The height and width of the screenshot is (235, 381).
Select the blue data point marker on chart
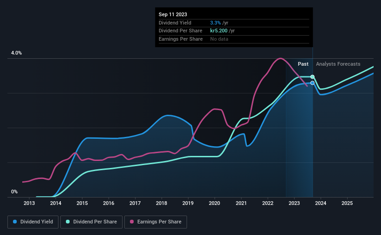click(x=312, y=83)
